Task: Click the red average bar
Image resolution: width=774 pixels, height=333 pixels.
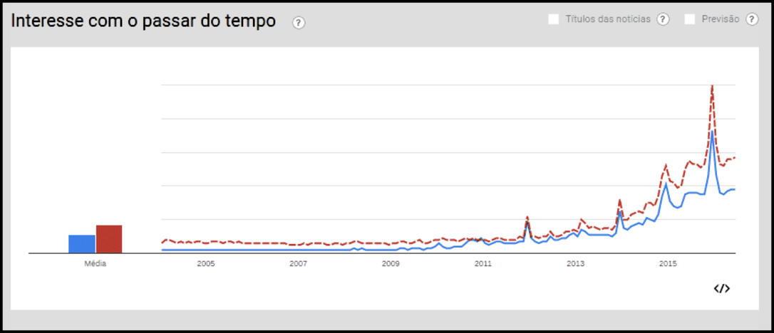Action: (109, 239)
